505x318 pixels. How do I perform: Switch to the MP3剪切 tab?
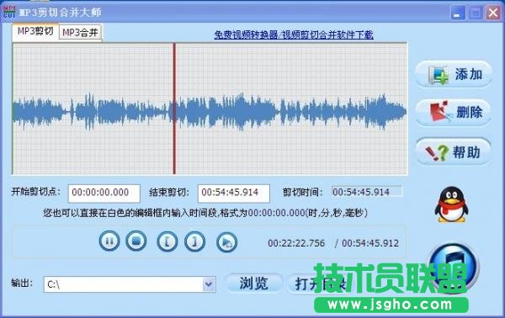(x=35, y=32)
